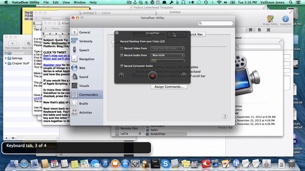Launch iTunes from the Dock

pyautogui.click(x=105, y=164)
